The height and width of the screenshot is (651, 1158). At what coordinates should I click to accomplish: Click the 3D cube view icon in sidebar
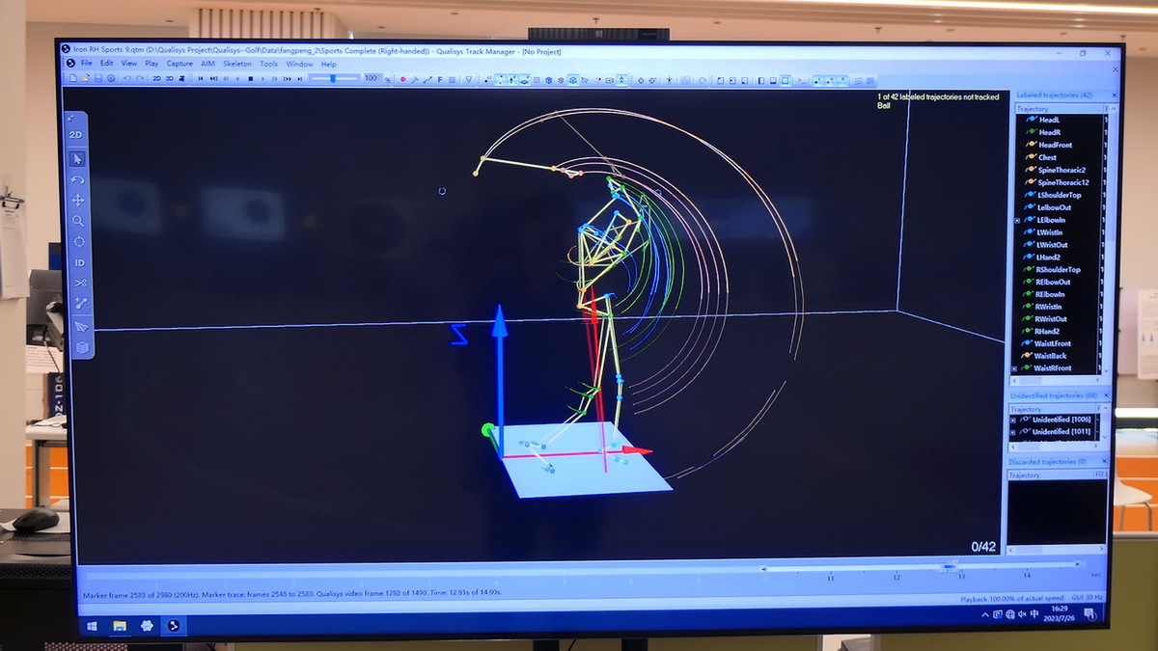[x=81, y=347]
